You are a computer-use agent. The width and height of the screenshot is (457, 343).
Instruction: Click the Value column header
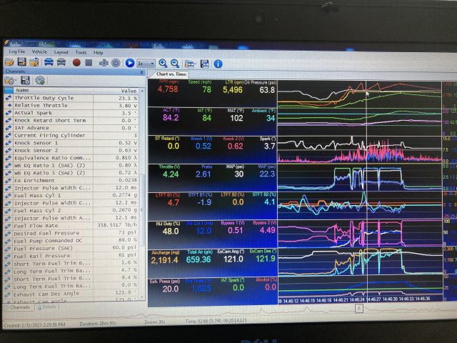(x=116, y=91)
